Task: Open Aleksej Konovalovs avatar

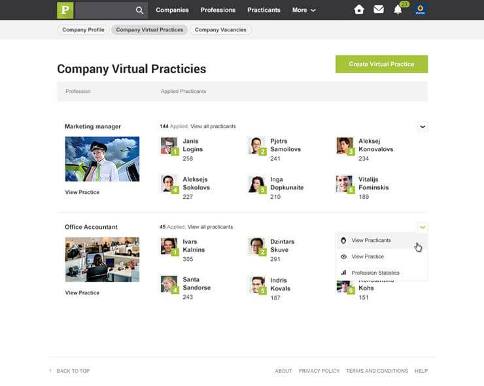Action: (x=345, y=145)
